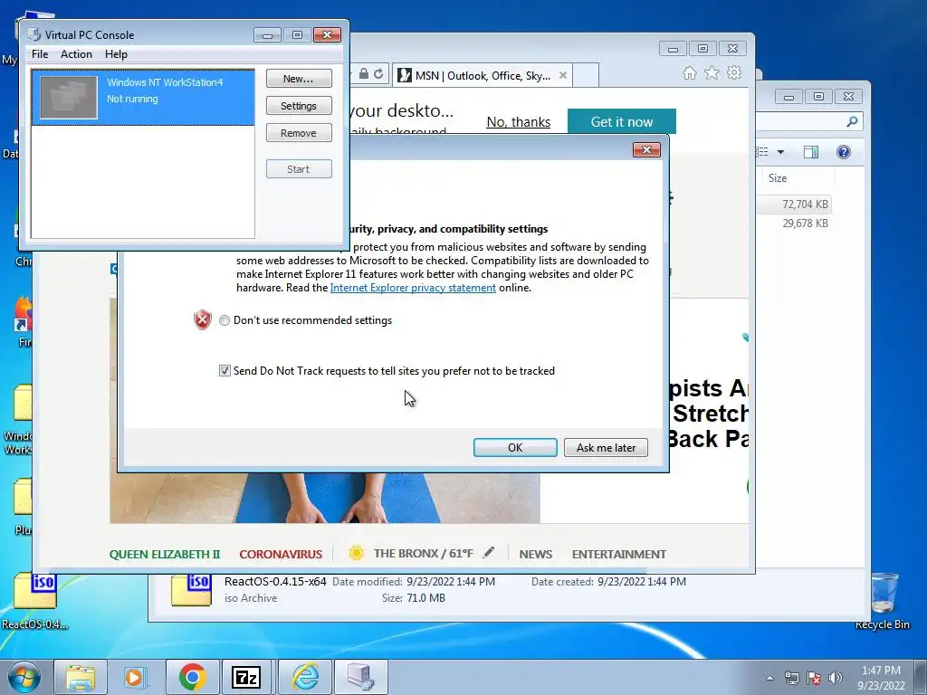
Task: Toggle the preview pane icon in Explorer
Action: [811, 152]
